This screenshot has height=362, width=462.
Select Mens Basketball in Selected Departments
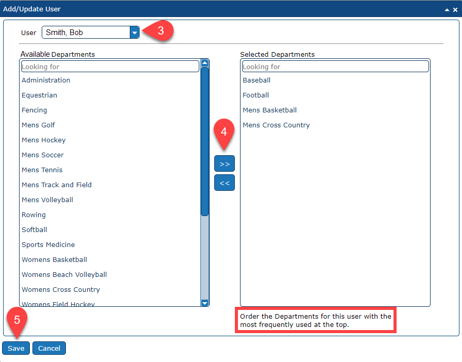tap(270, 110)
